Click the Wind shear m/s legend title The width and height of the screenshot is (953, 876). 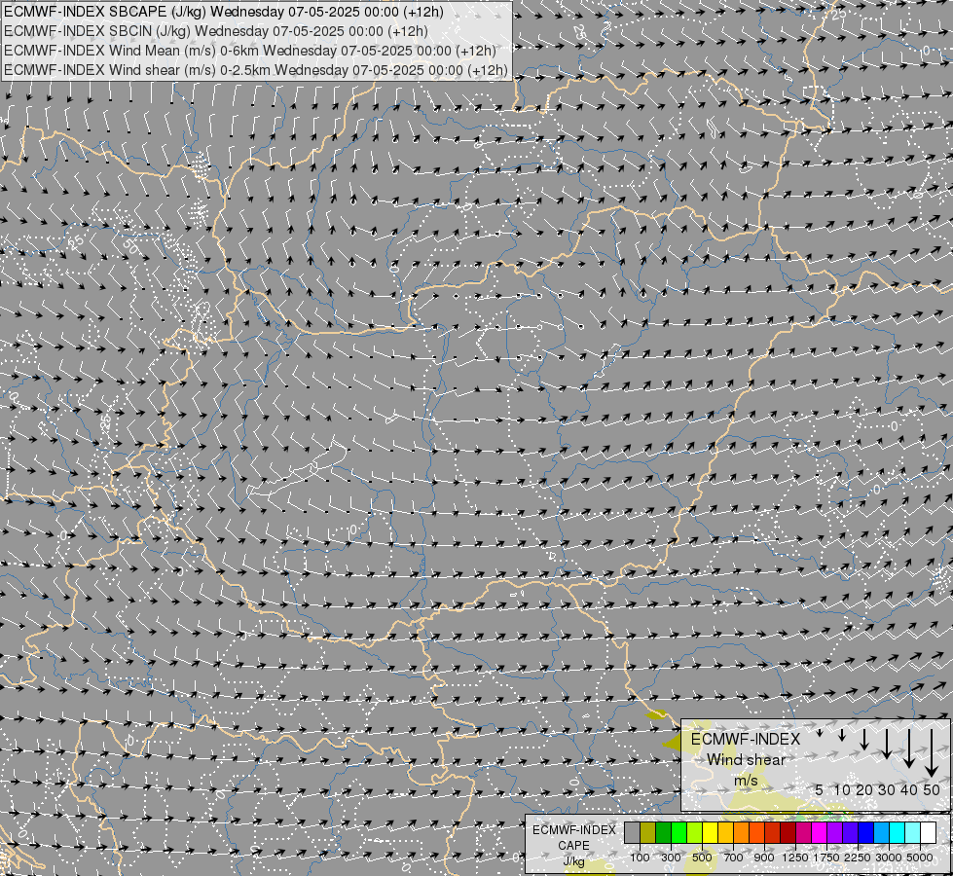click(746, 760)
